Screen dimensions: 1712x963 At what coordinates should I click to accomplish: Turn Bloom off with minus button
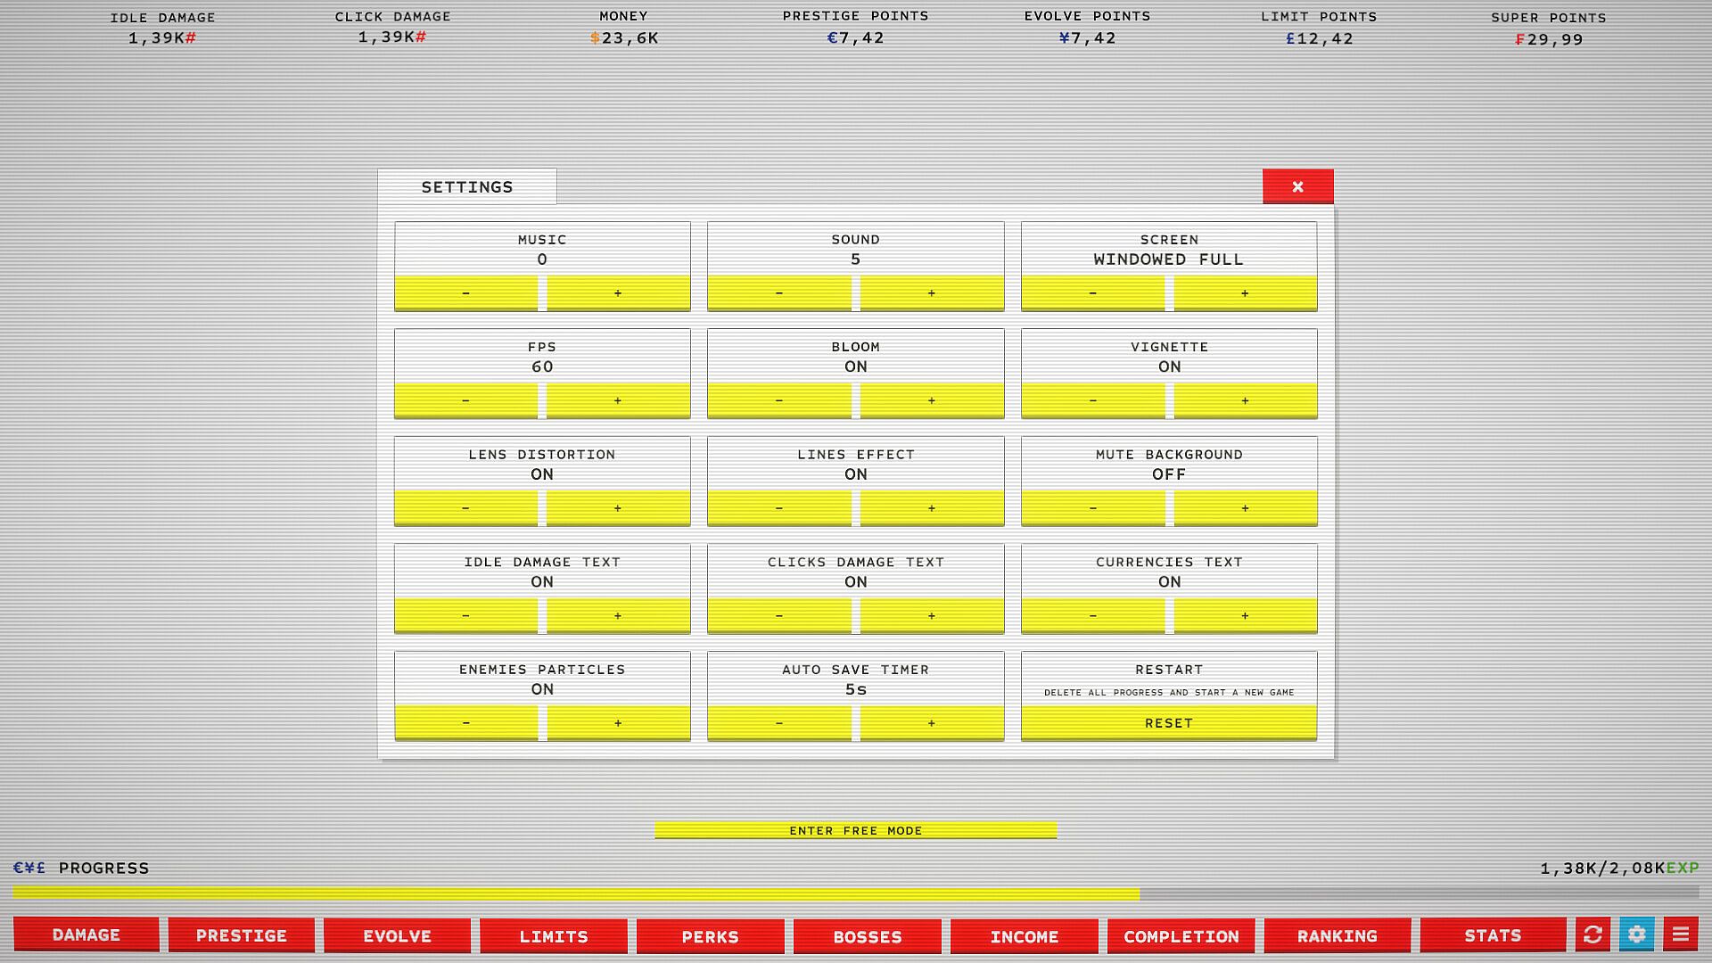coord(779,400)
